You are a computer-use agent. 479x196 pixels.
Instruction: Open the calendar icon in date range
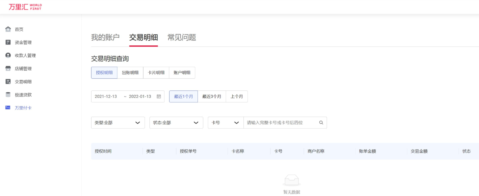click(x=159, y=96)
